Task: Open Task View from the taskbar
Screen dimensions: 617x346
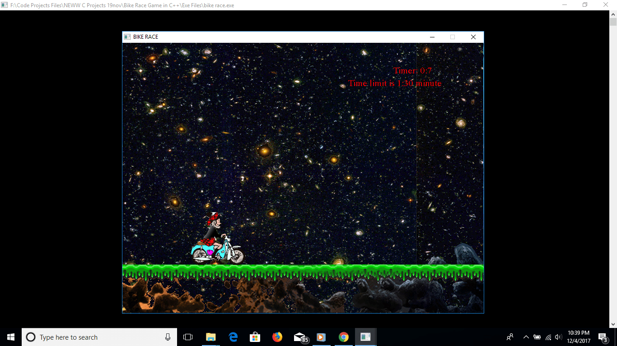Action: (x=188, y=337)
